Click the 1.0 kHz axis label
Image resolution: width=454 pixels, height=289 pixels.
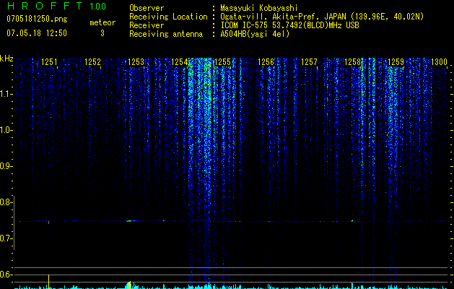pyautogui.click(x=5, y=130)
